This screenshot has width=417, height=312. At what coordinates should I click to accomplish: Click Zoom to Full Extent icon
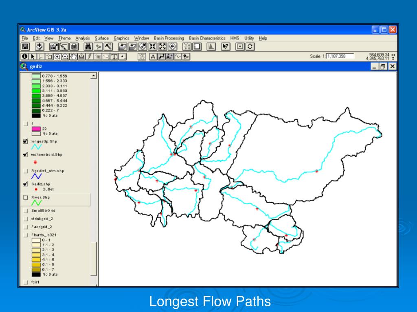point(122,47)
